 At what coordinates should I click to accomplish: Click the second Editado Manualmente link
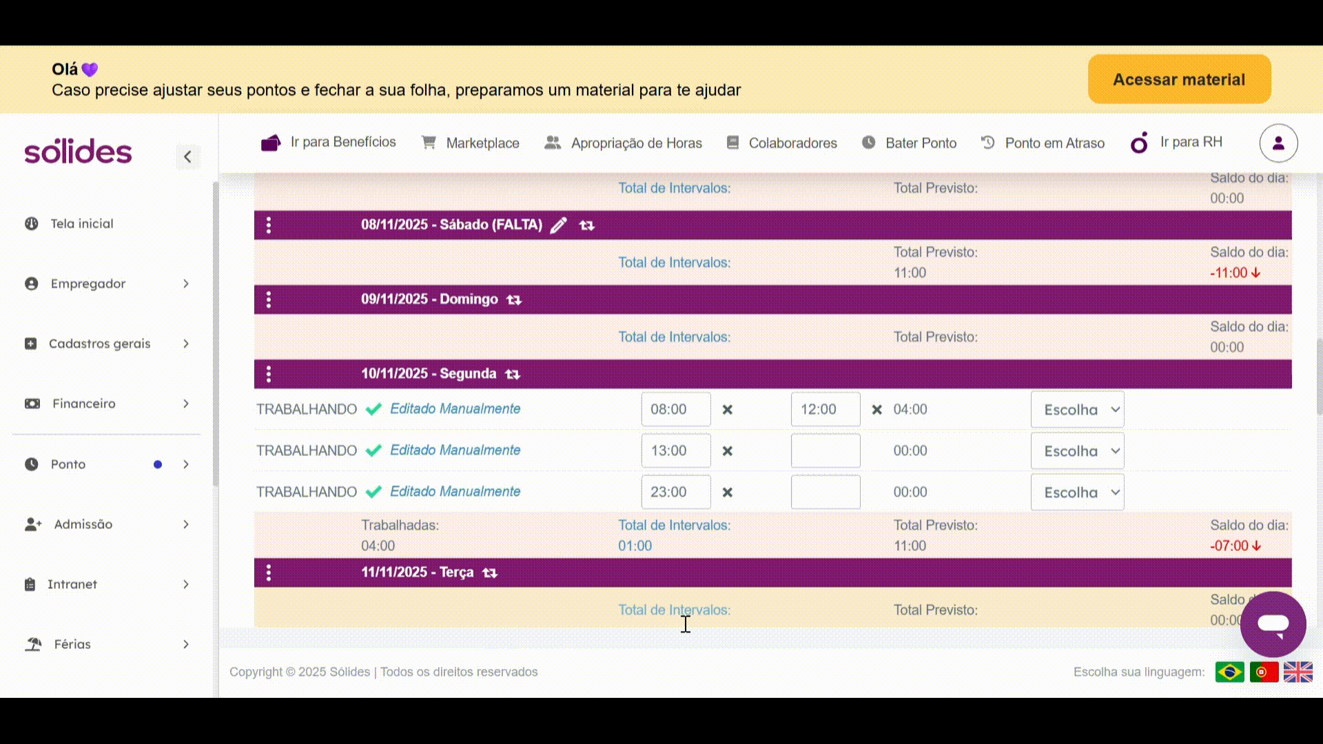pyautogui.click(x=455, y=451)
